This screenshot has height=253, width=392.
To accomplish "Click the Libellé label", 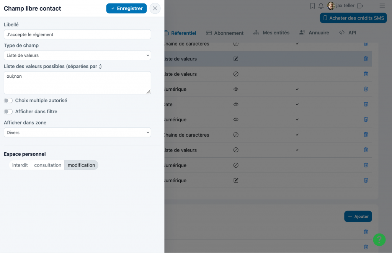I will pos(11,25).
